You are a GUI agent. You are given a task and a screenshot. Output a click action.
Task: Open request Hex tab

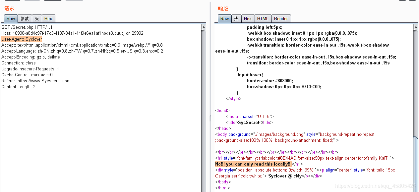(48, 19)
